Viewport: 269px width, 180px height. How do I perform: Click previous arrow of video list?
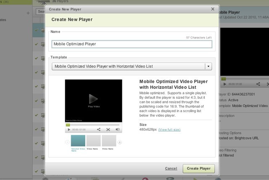coord(67,142)
